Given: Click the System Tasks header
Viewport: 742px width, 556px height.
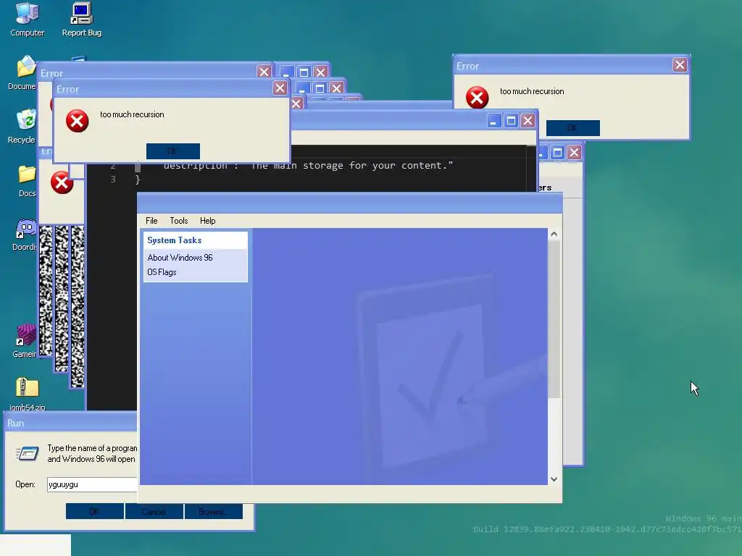Looking at the screenshot, I should [x=196, y=240].
